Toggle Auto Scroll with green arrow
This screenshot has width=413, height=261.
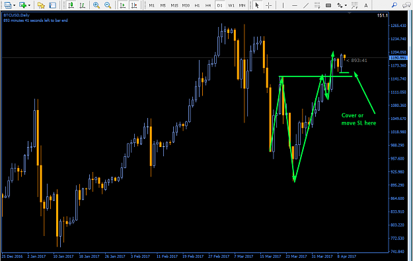[x=122, y=5]
